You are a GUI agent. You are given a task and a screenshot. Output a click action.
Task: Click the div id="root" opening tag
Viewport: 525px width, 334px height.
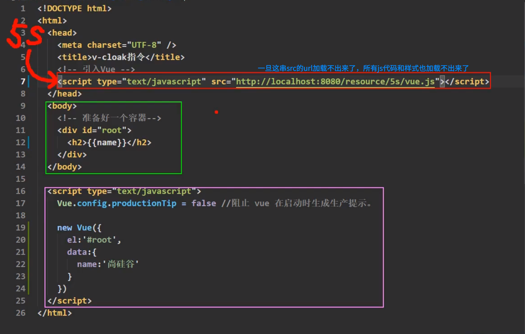pyautogui.click(x=94, y=131)
